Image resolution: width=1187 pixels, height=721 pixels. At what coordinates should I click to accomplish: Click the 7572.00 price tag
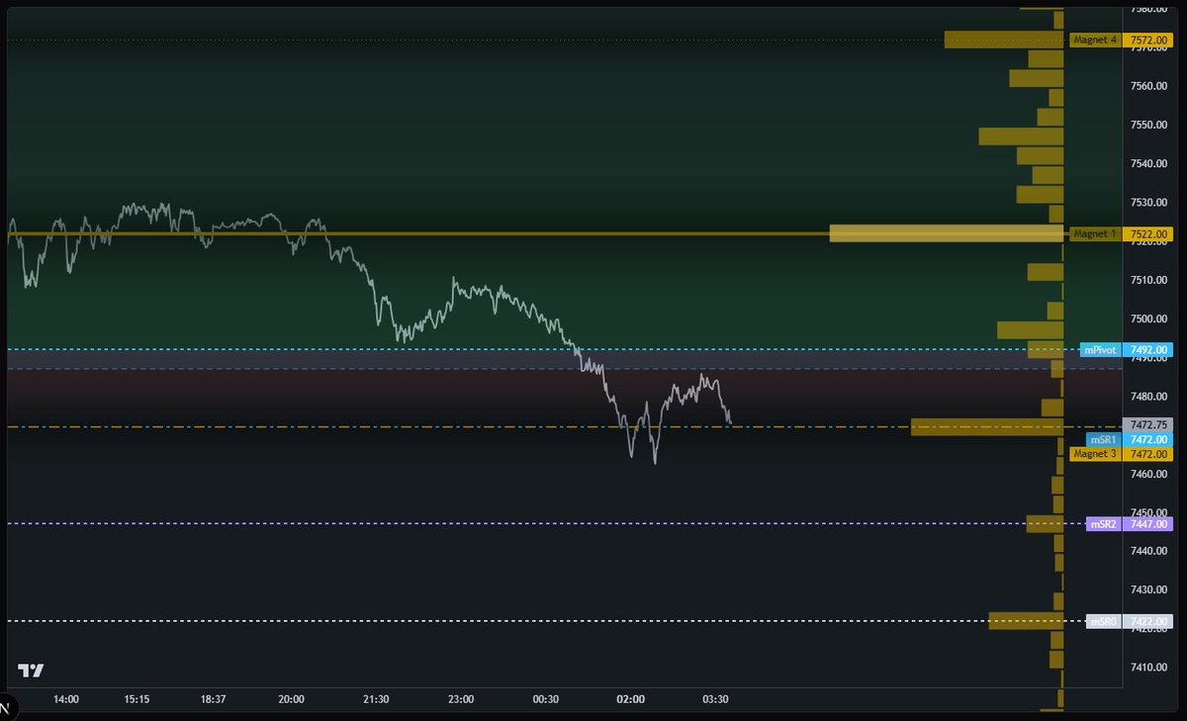1148,41
